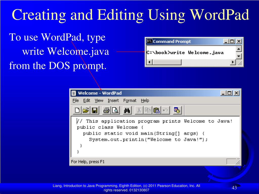This screenshot has width=259, height=194.
Task: Click the Find binoculars icon
Action: point(127,110)
